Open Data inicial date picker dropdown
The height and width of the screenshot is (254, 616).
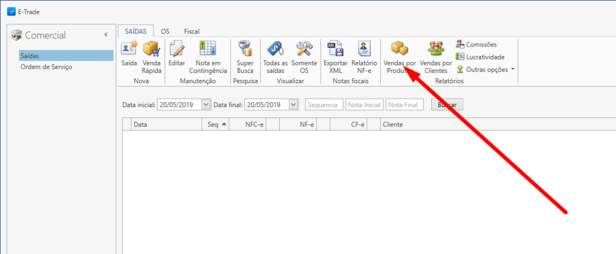click(x=206, y=105)
